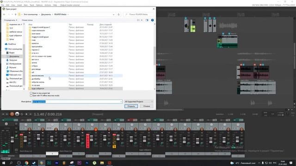Image resolution: width=296 pixels, height=166 pixels.
Task: Expand the address bar history dropdown
Action: click(x=114, y=14)
